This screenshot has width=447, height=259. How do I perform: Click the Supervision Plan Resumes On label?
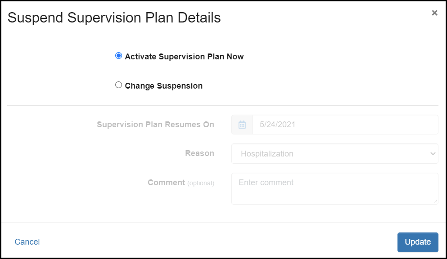pos(155,125)
